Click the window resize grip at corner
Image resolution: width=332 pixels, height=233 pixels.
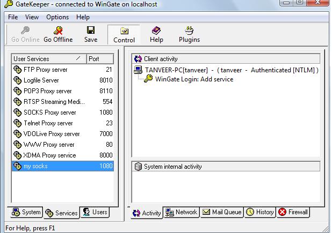point(325,229)
